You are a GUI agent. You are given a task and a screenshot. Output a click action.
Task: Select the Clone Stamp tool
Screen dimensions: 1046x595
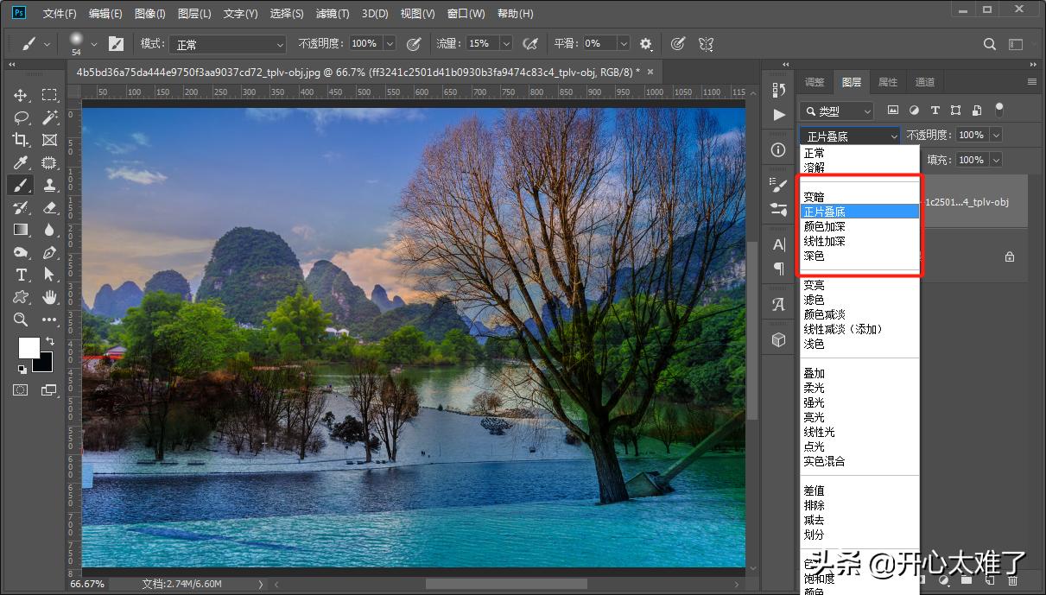click(x=50, y=185)
